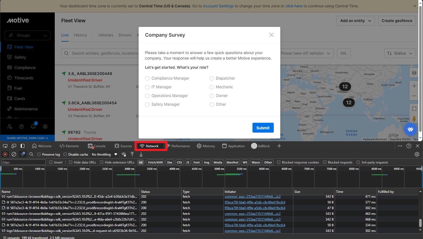Expand Add an entity dropdown
The image size is (423, 239).
coord(356,21)
